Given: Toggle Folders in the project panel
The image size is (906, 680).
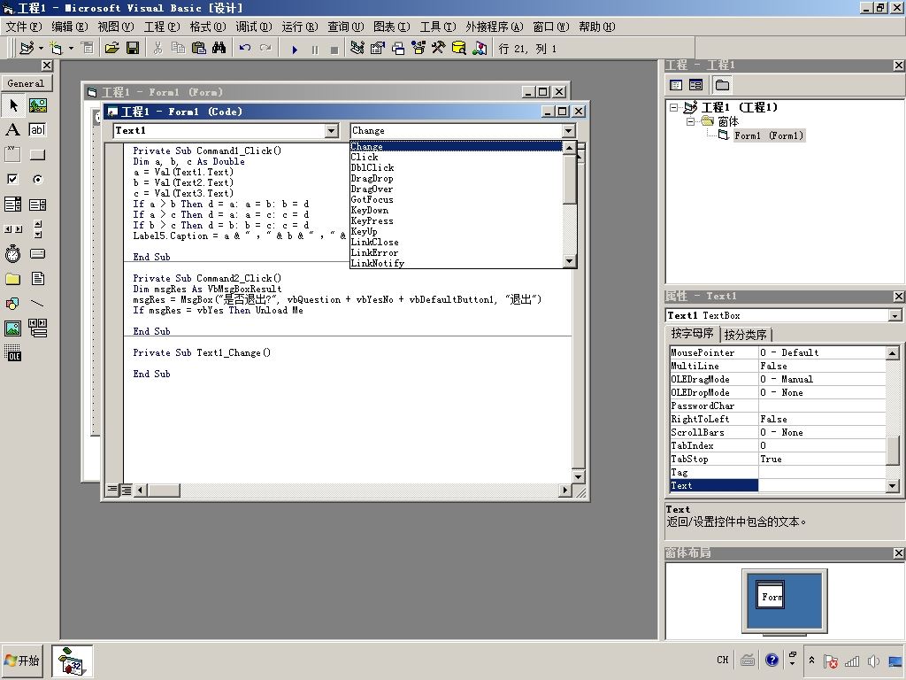Looking at the screenshot, I should click(722, 85).
